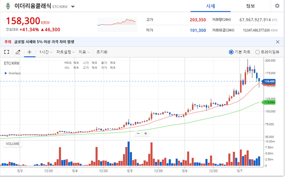Click the 24H trade amount 10,047,486,577,636 KRW
Image resolution: width=285 pixels, height=177 pixels.
coord(260,30)
